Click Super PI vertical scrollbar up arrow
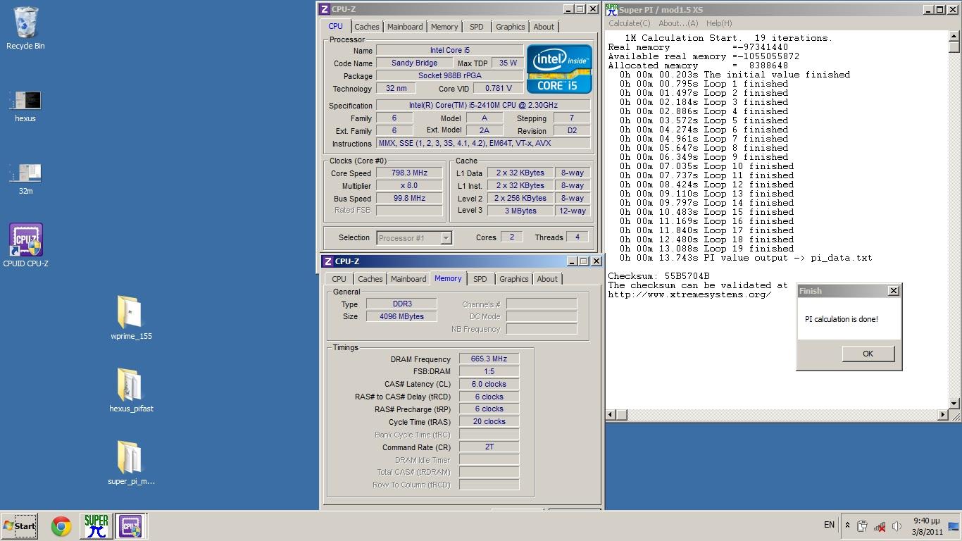962x541 pixels. 954,37
